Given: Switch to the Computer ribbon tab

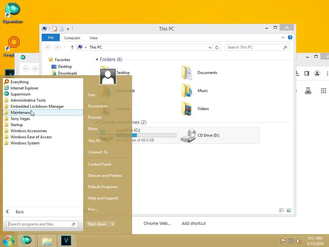Looking at the screenshot, I should [x=72, y=38].
